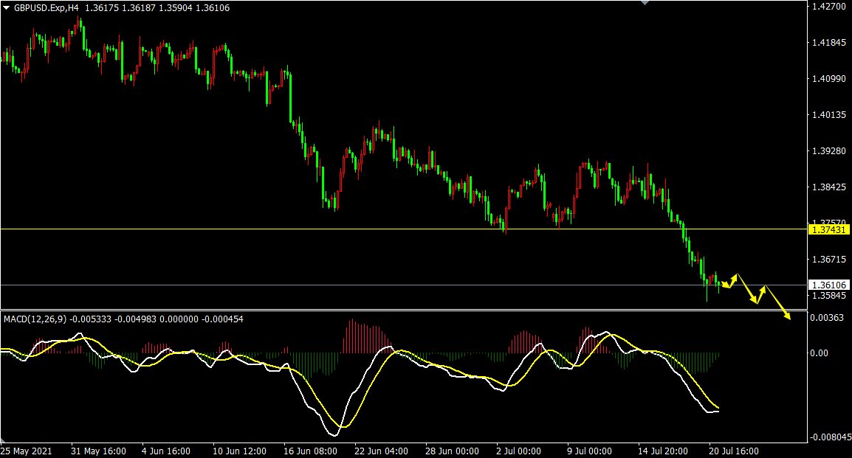Click the 9 Jul 00:00 time label
Screen dimensions: 852x458
click(x=589, y=451)
